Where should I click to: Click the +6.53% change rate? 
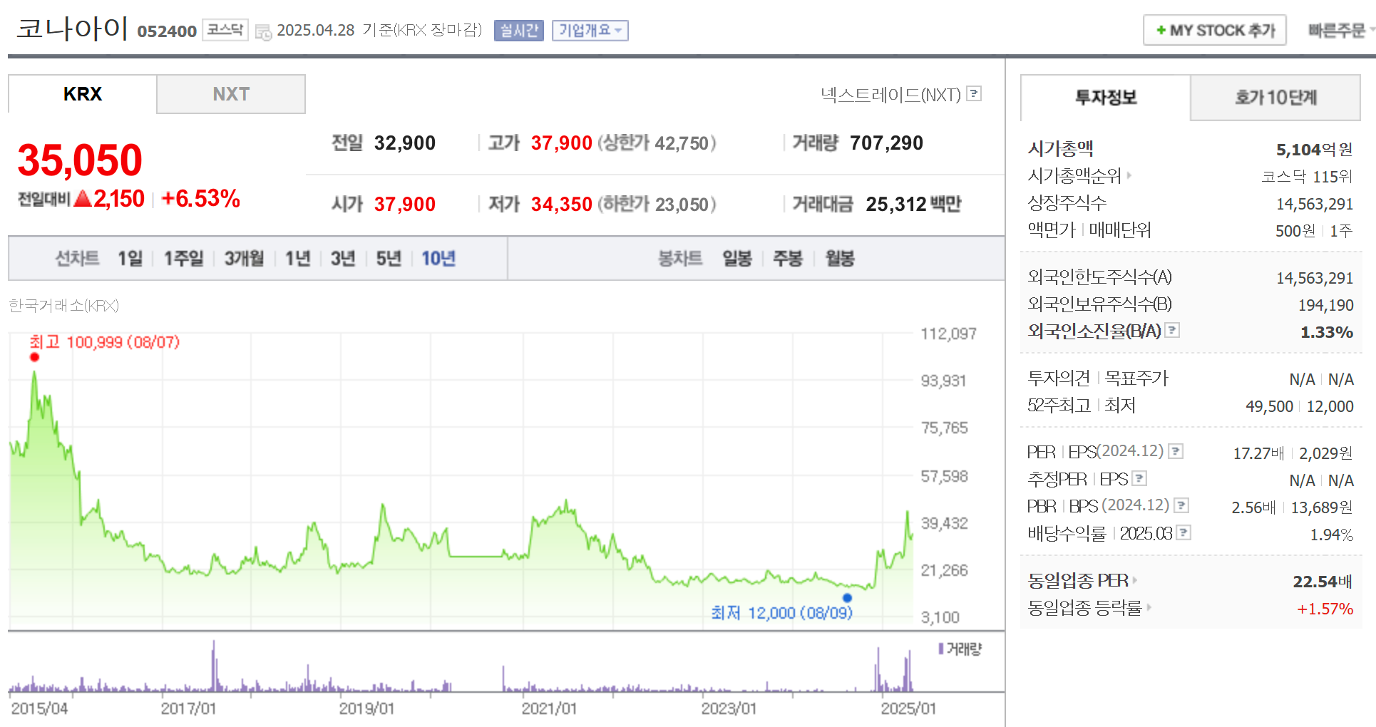[201, 198]
